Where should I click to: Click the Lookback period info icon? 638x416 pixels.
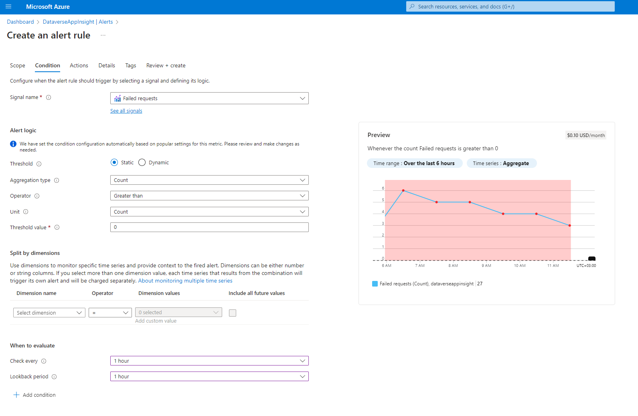pyautogui.click(x=54, y=377)
